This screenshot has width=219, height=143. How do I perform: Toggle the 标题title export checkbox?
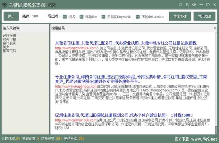click(81, 17)
